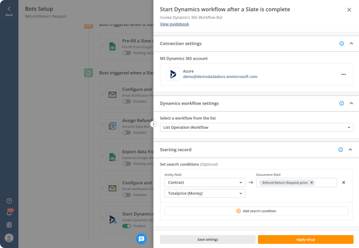Open the three-dots menu for Azure account
The height and width of the screenshot is (248, 359).
344,74
